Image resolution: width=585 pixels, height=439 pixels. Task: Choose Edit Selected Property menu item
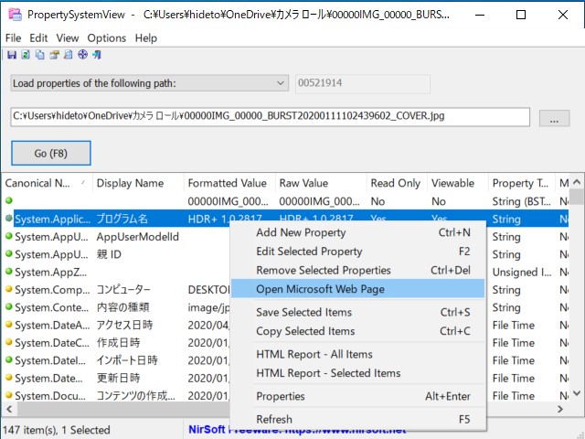[358, 252]
